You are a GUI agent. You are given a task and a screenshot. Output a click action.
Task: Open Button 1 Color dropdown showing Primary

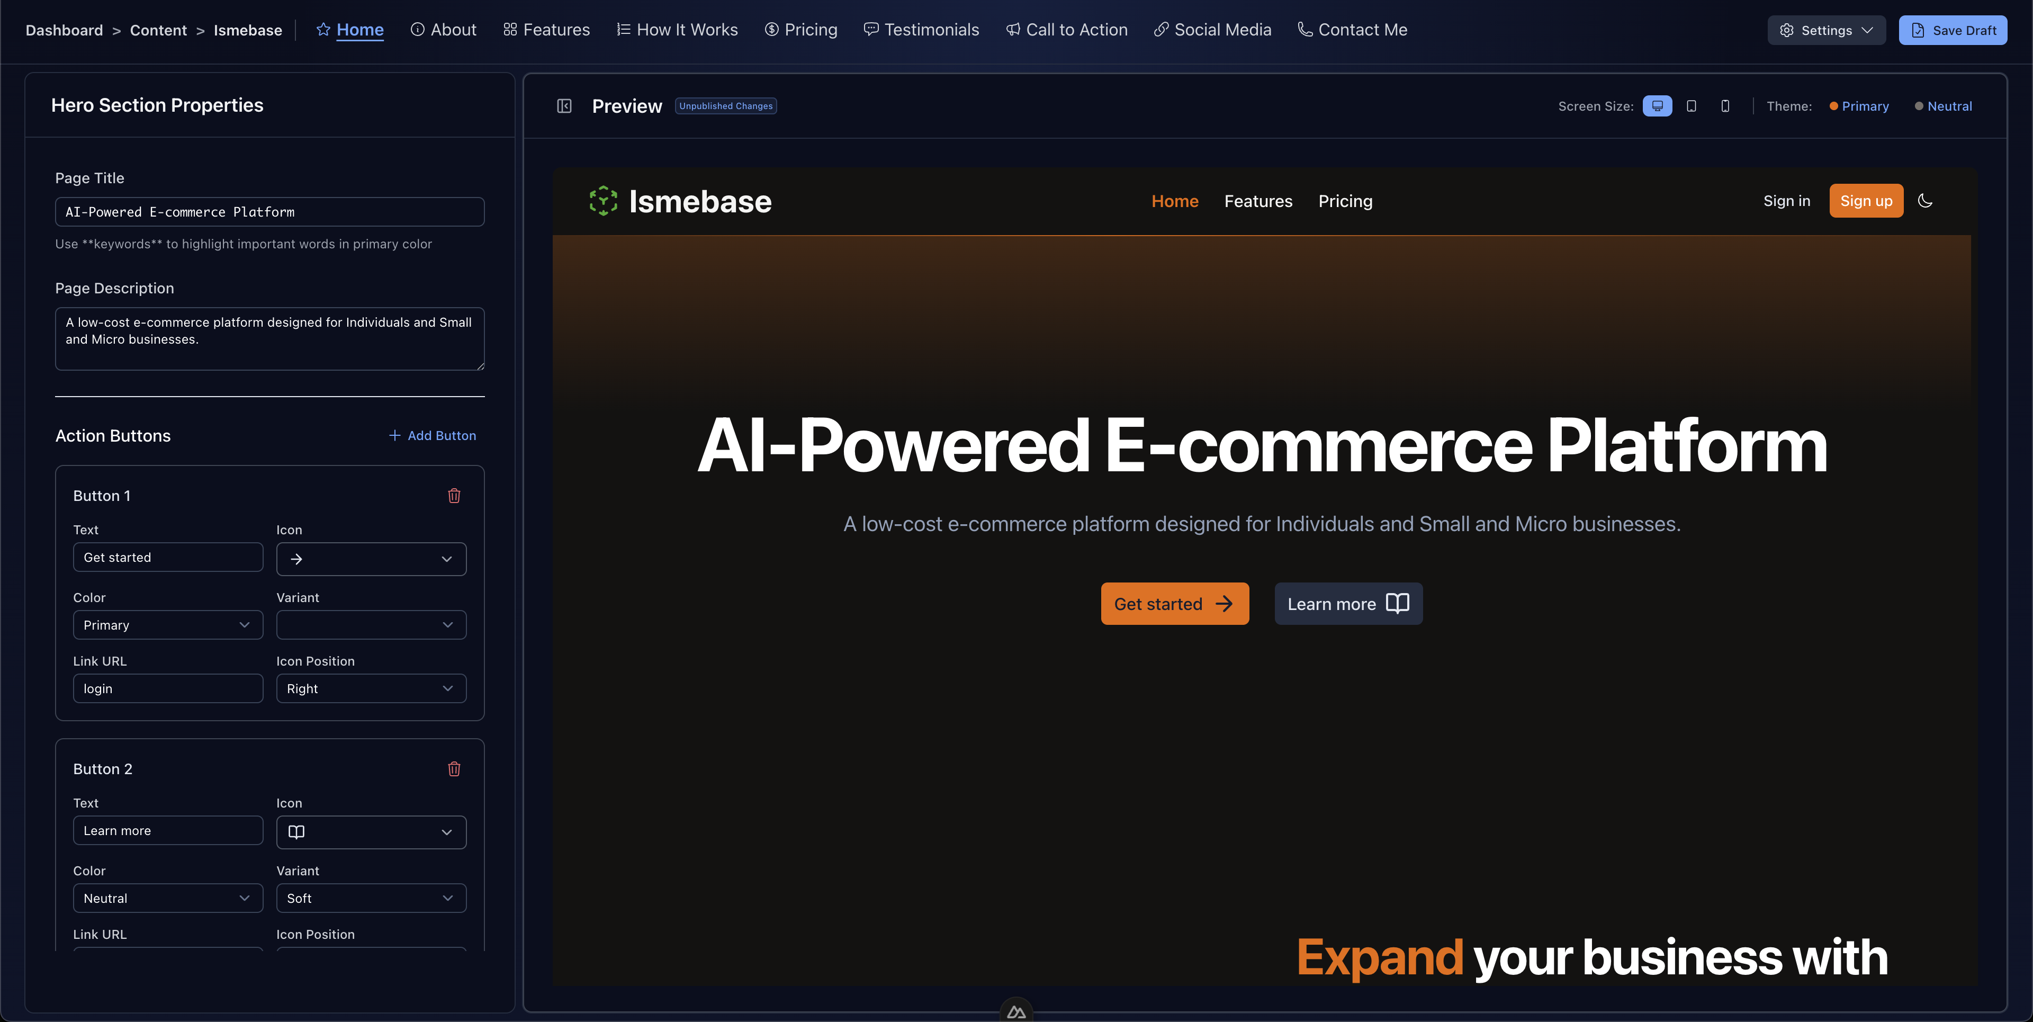tap(167, 625)
